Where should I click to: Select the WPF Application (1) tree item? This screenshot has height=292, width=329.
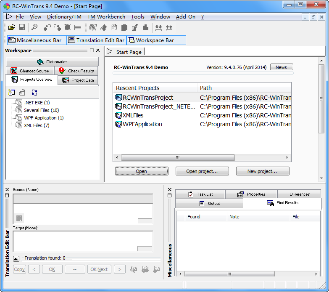click(44, 118)
